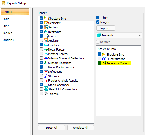Click the Unselect All button

(80, 128)
